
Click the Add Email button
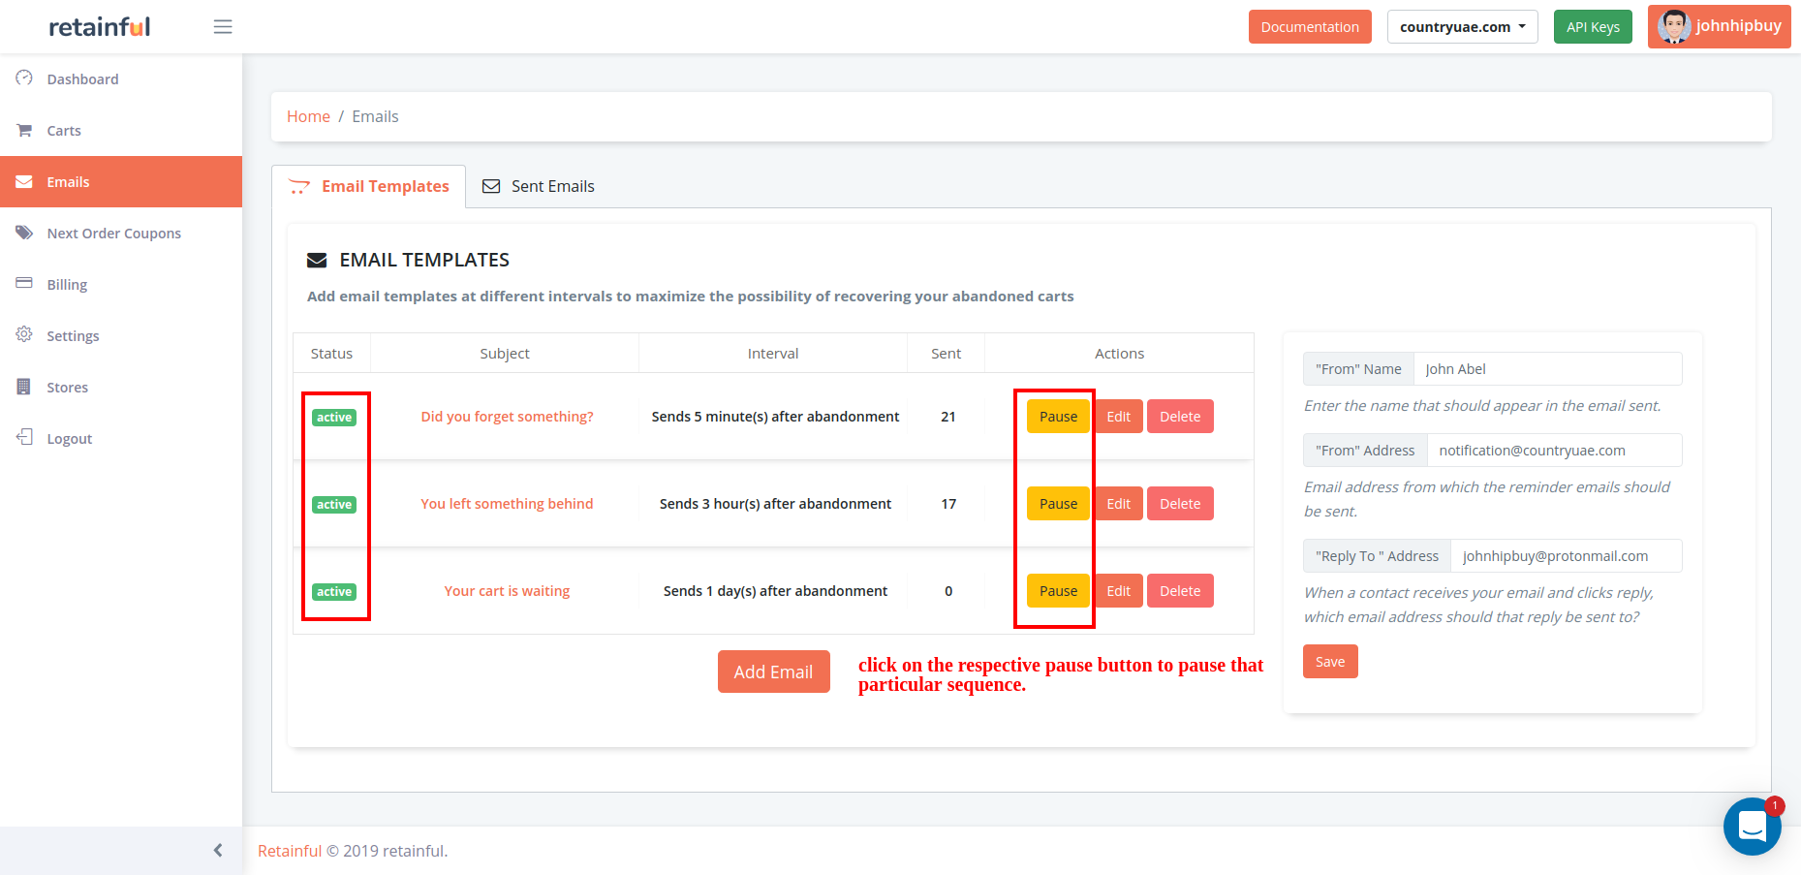tap(773, 671)
